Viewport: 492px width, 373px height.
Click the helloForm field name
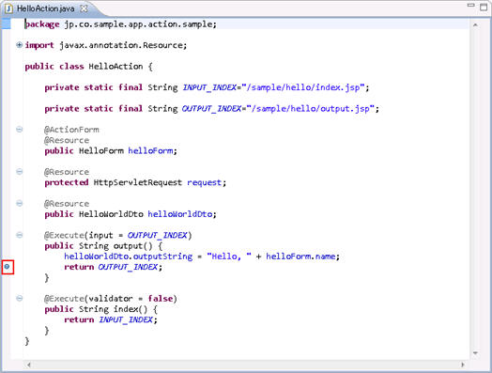pyautogui.click(x=150, y=151)
